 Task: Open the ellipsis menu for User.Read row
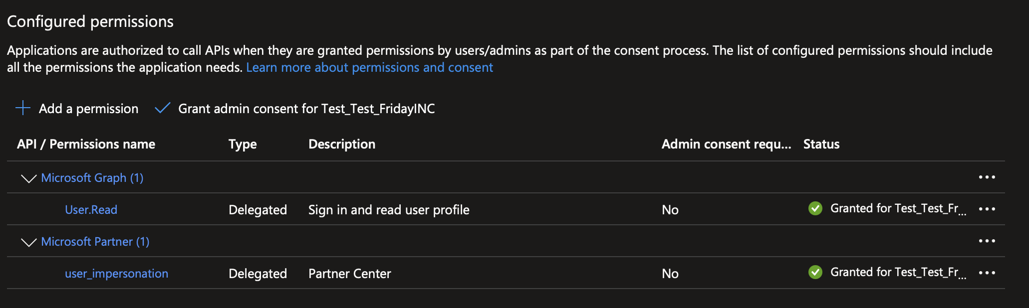coord(987,209)
